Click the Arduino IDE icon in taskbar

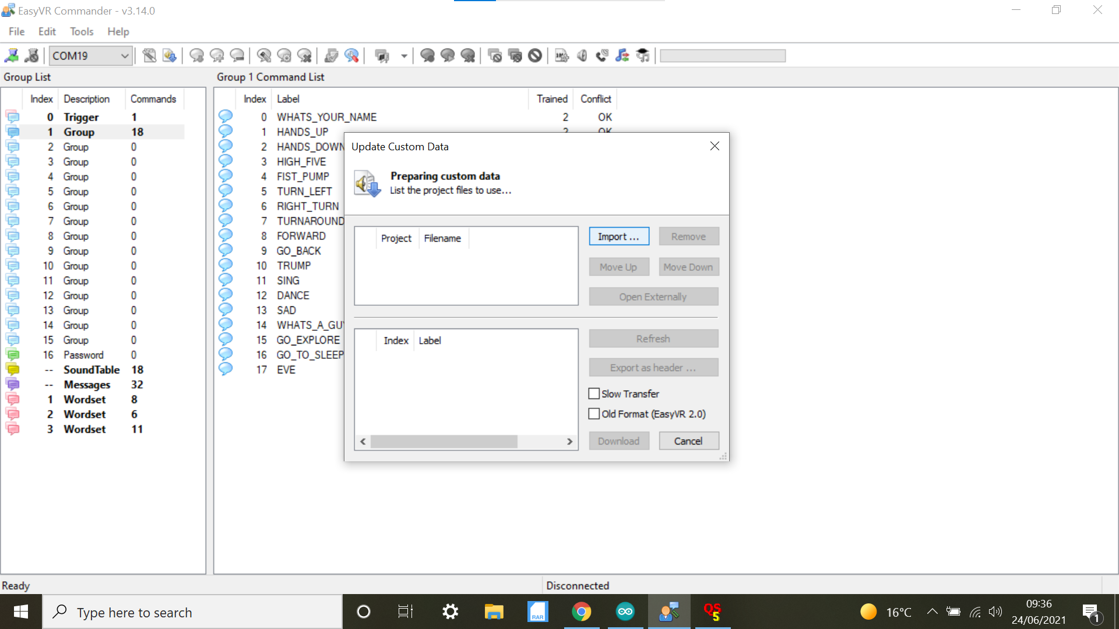tap(624, 612)
